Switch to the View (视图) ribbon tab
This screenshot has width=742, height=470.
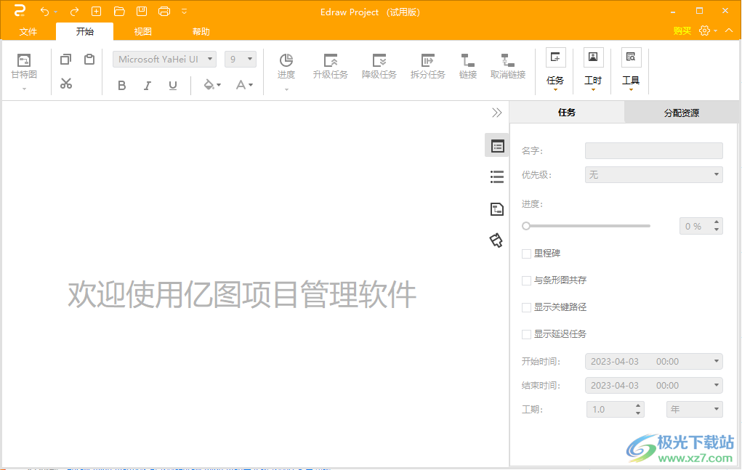[x=142, y=32]
